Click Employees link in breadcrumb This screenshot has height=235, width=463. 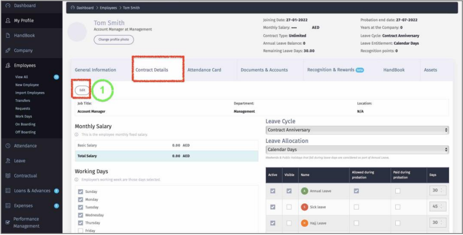pos(108,8)
